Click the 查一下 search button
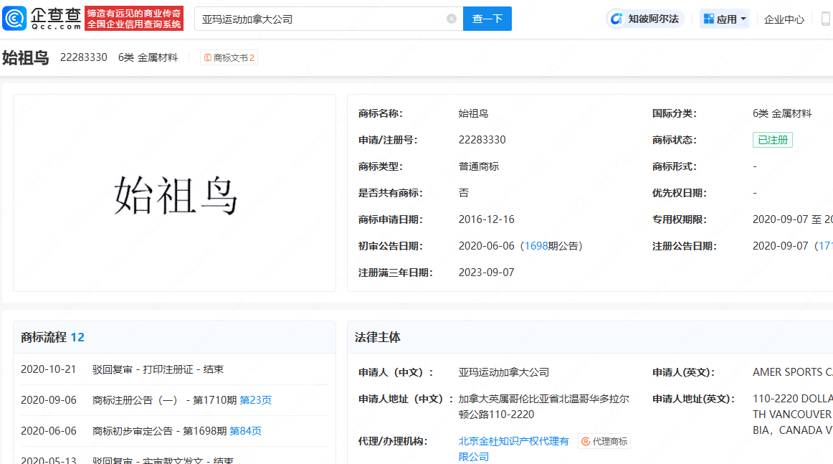 click(487, 19)
